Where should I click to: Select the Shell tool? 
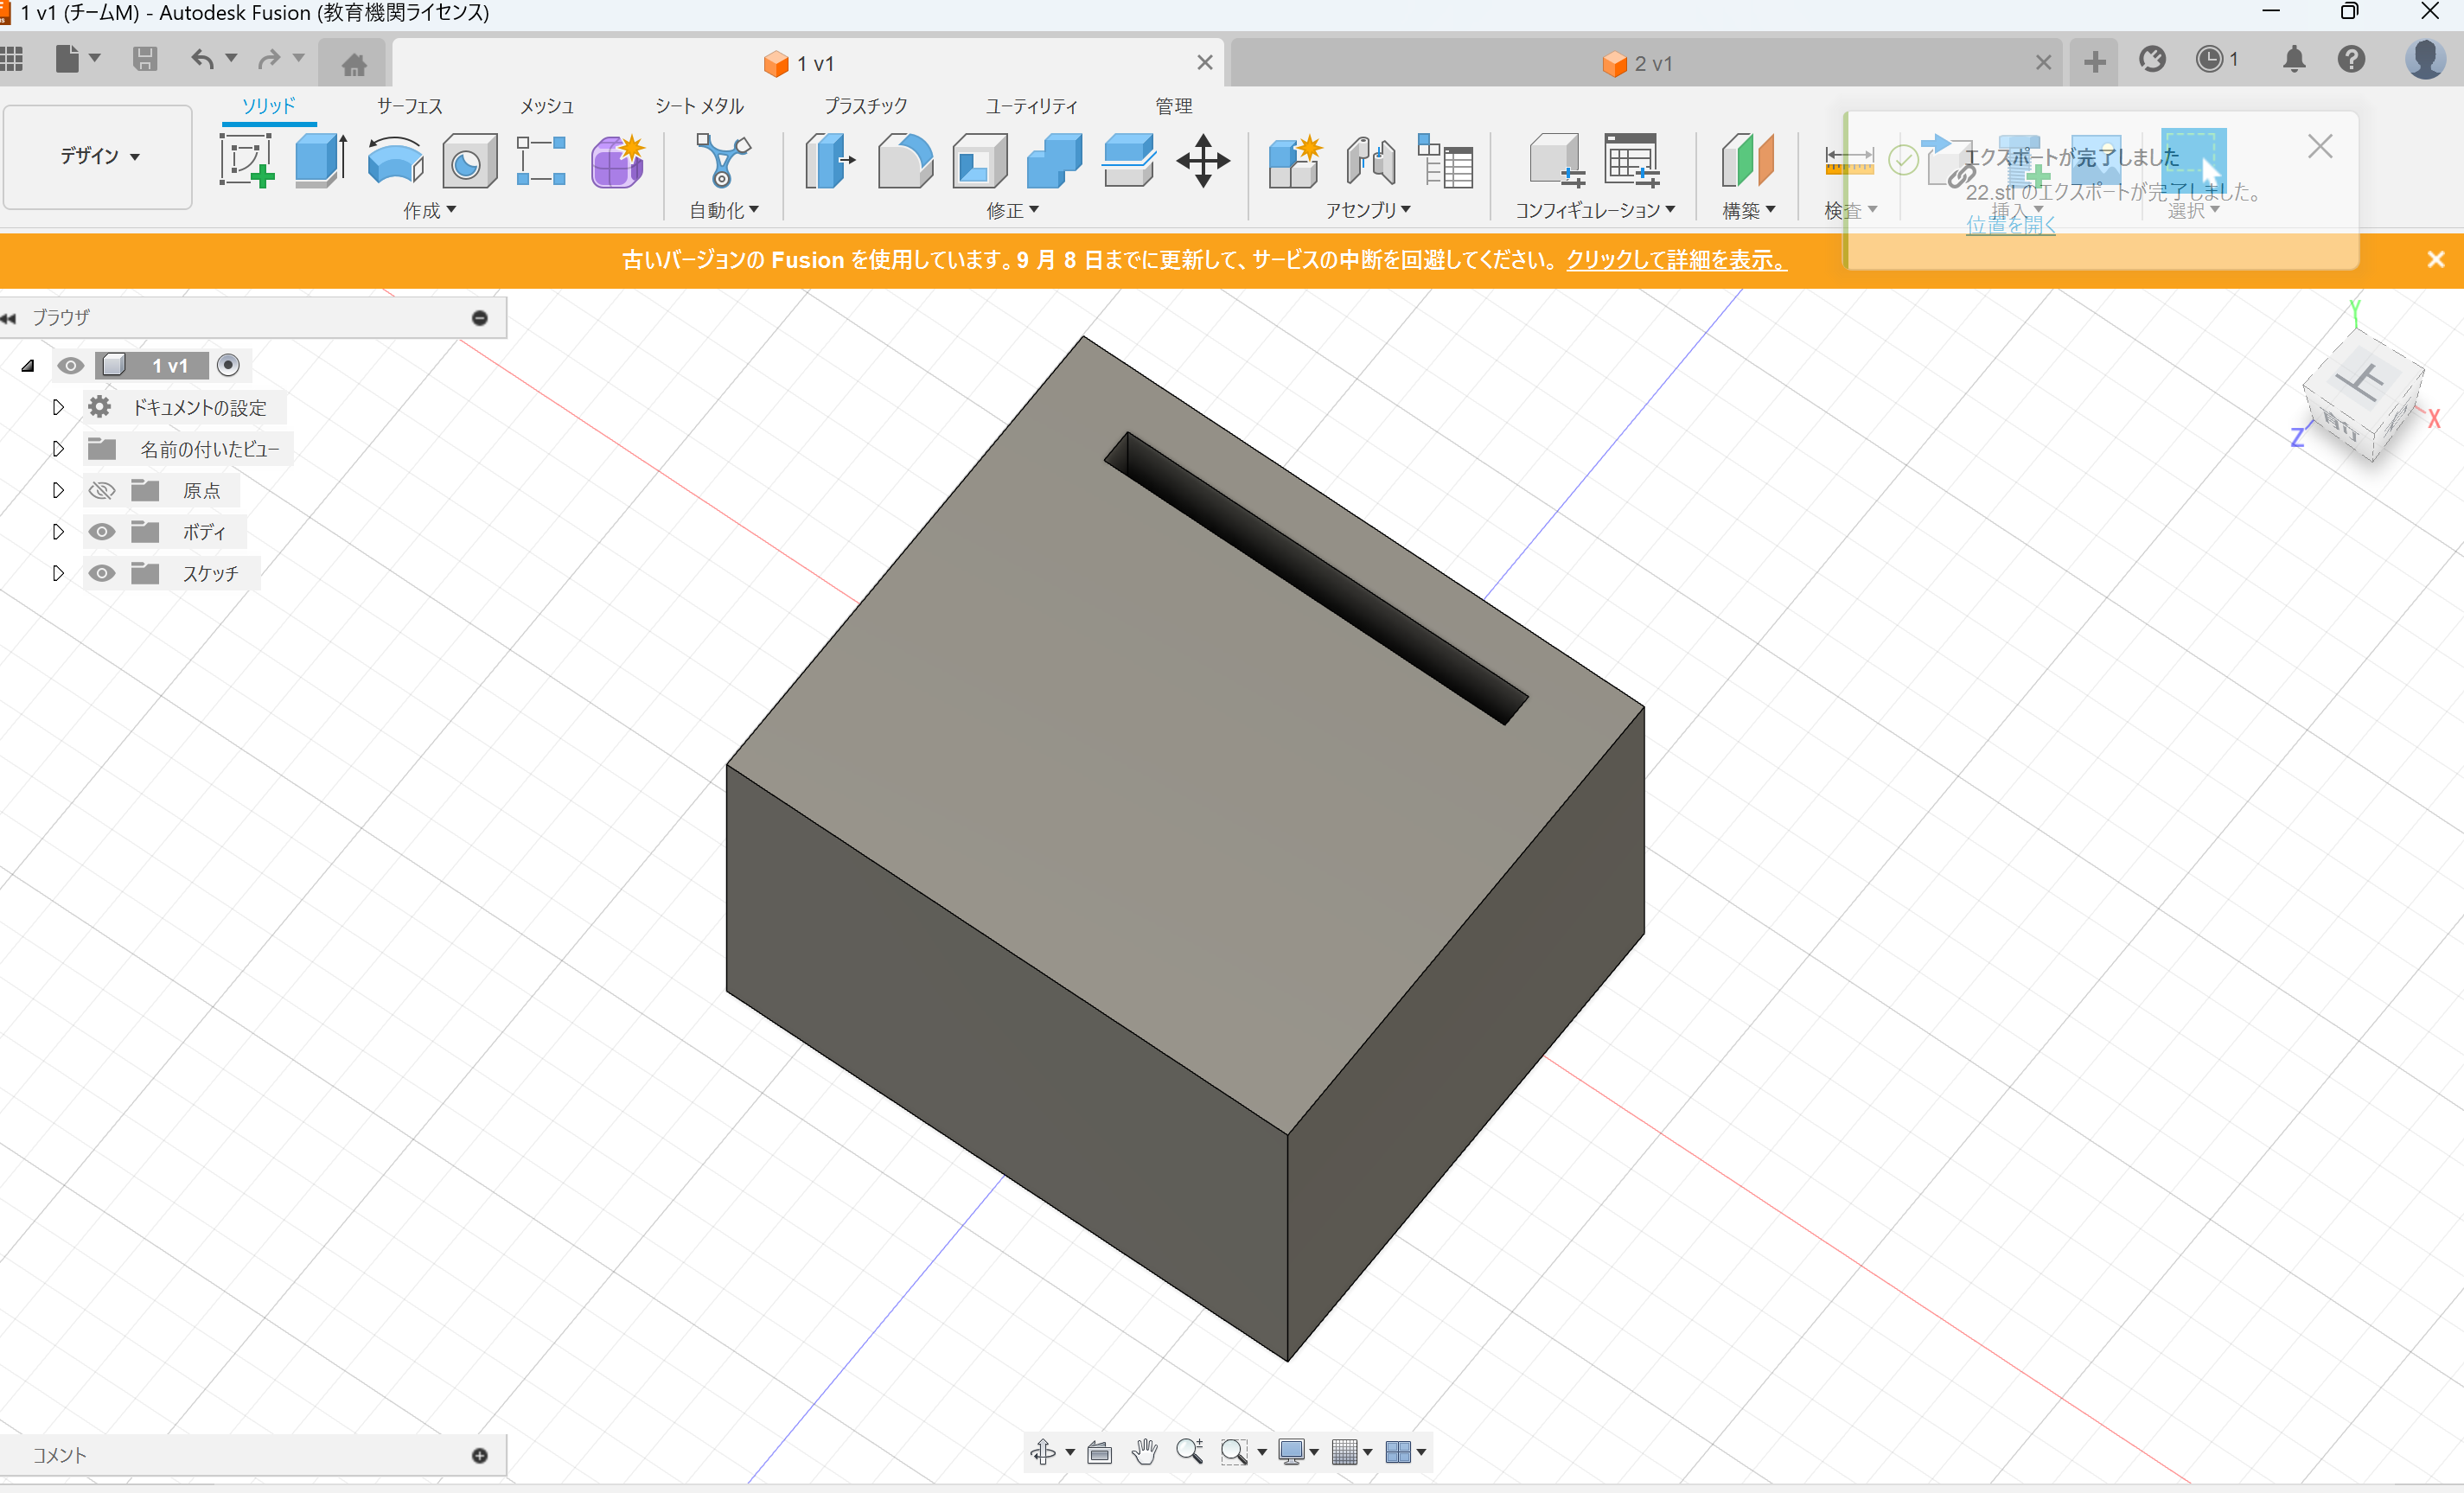click(980, 160)
